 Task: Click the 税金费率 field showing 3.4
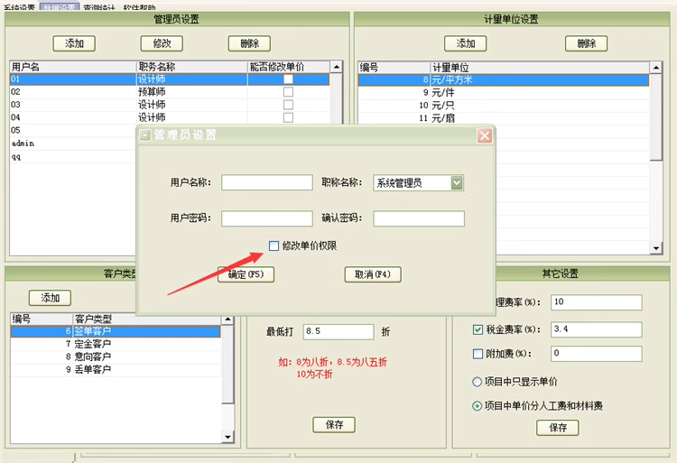coord(597,329)
